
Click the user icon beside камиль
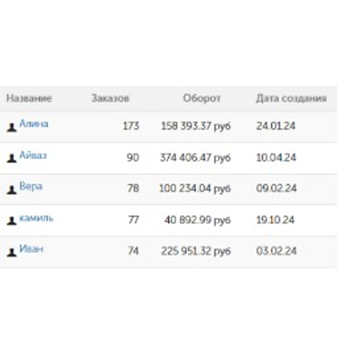point(12,221)
